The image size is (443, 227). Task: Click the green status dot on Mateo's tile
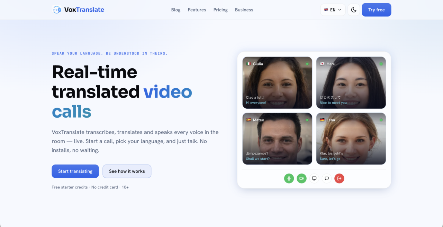point(307,120)
